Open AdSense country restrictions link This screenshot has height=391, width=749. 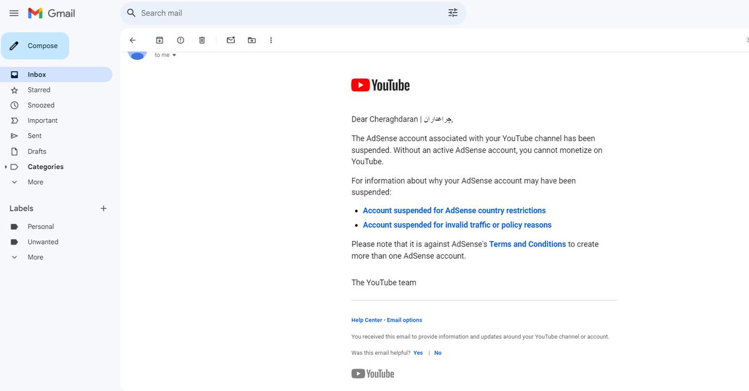pyautogui.click(x=454, y=211)
